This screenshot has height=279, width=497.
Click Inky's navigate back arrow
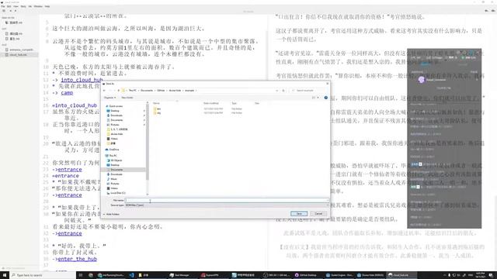10,11
